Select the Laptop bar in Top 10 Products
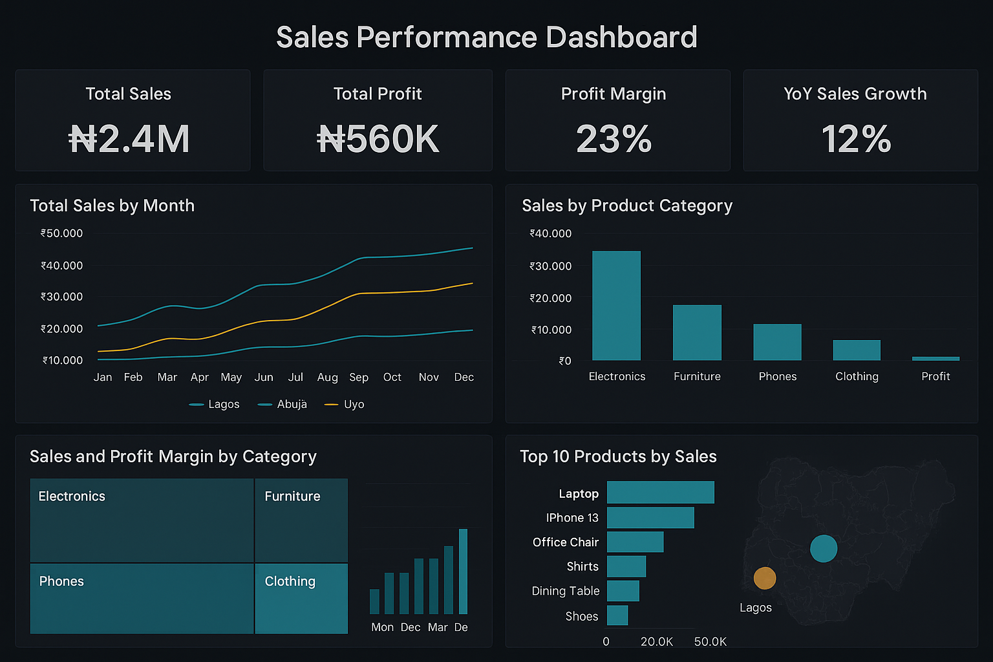Viewport: 993px width, 662px height. (x=661, y=493)
